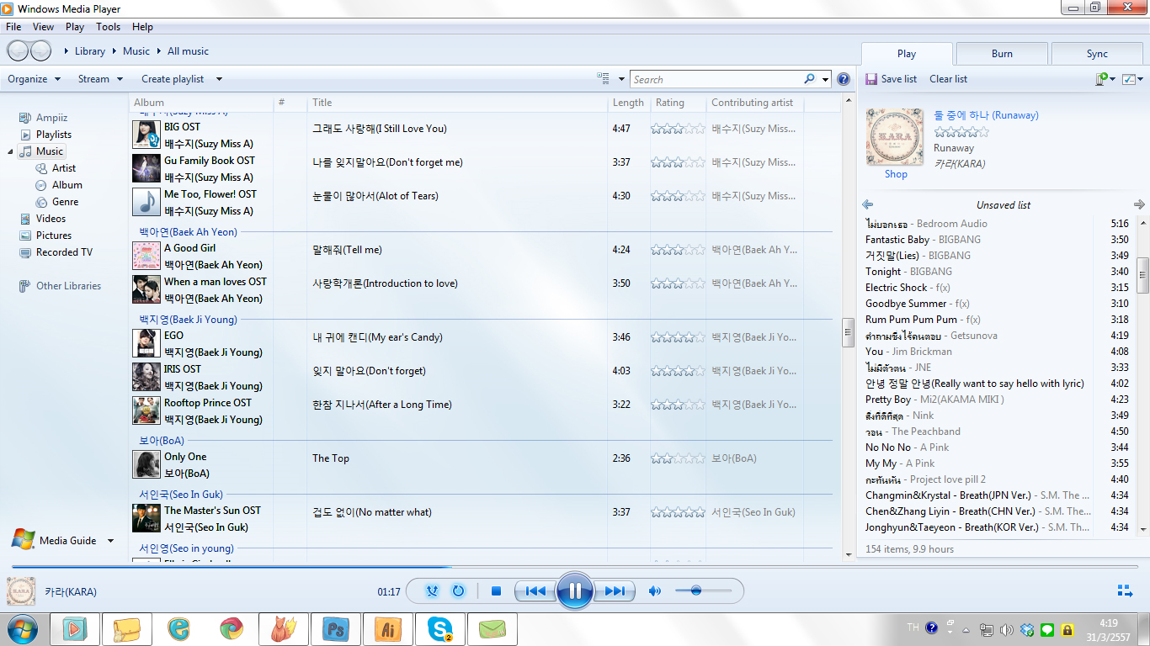The image size is (1150, 646).
Task: Collapse the Music tree node
Action: pyautogui.click(x=11, y=151)
